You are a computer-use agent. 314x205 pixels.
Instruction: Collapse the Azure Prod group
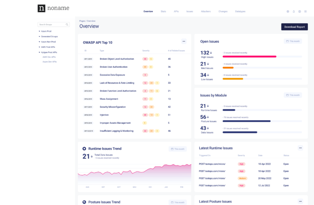click(x=39, y=31)
